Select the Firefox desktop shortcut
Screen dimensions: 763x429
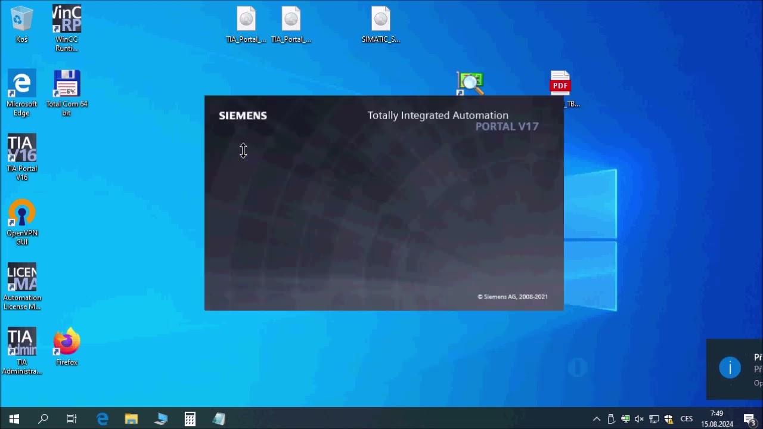[x=67, y=346]
